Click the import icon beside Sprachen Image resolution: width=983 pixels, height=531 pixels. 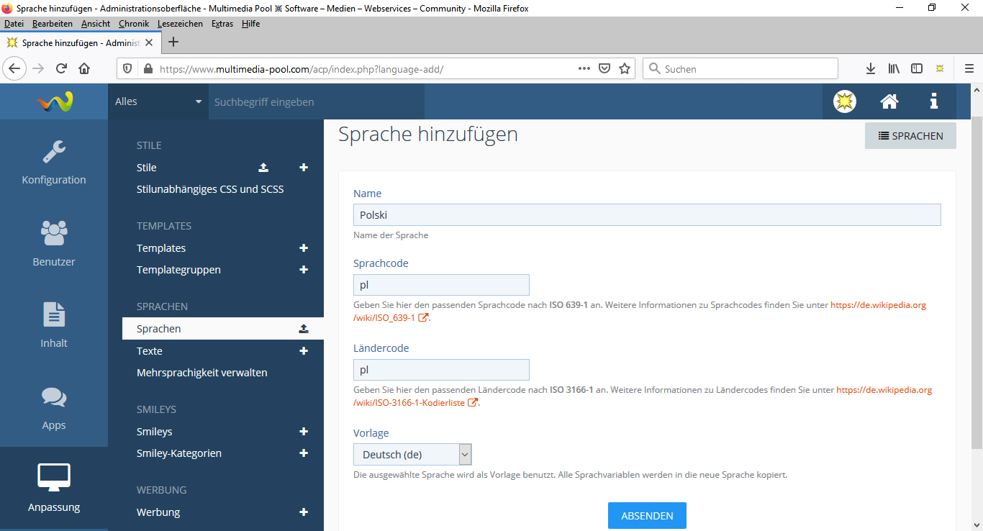(x=304, y=329)
